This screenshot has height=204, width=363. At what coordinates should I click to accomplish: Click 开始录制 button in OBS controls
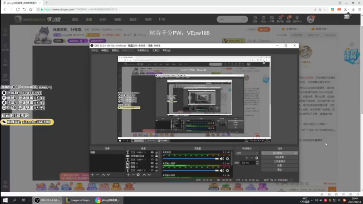pyautogui.click(x=280, y=157)
